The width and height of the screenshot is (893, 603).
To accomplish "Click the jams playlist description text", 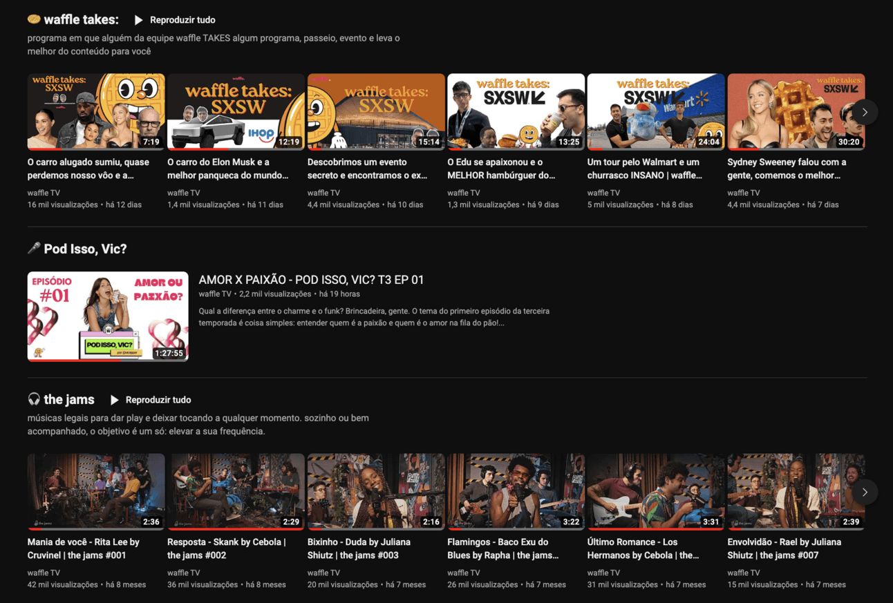I will tap(198, 425).
